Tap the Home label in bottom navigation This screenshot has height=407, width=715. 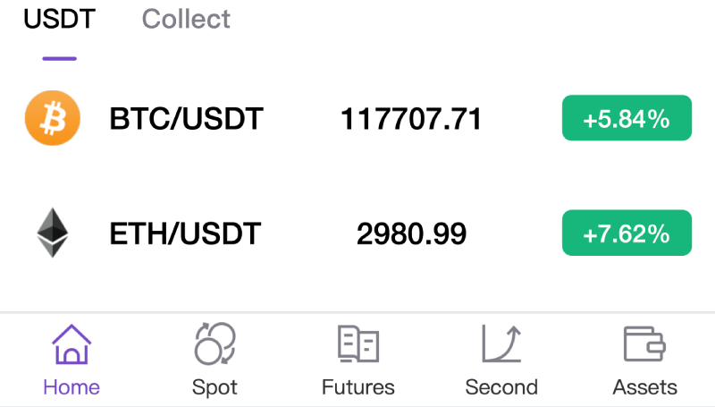[x=71, y=387]
